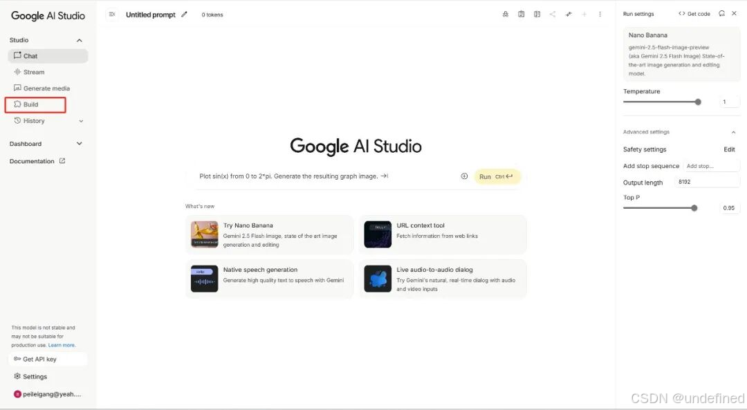The width and height of the screenshot is (747, 410).
Task: Click the Temperature value field
Action: (x=729, y=102)
